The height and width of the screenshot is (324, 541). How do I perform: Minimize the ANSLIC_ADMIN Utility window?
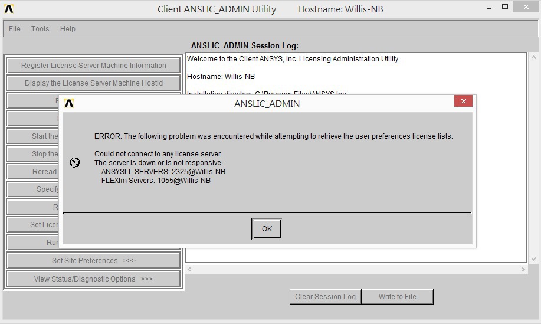[x=489, y=8]
